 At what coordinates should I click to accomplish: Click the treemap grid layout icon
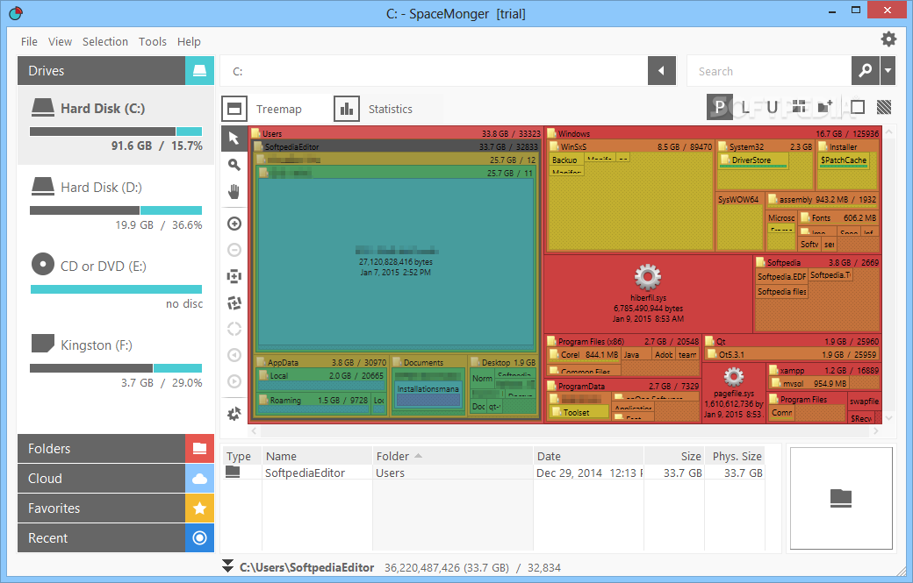coord(799,107)
